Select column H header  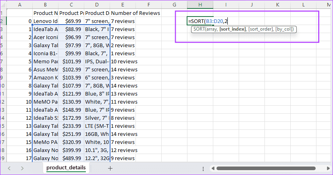coord(200,5)
